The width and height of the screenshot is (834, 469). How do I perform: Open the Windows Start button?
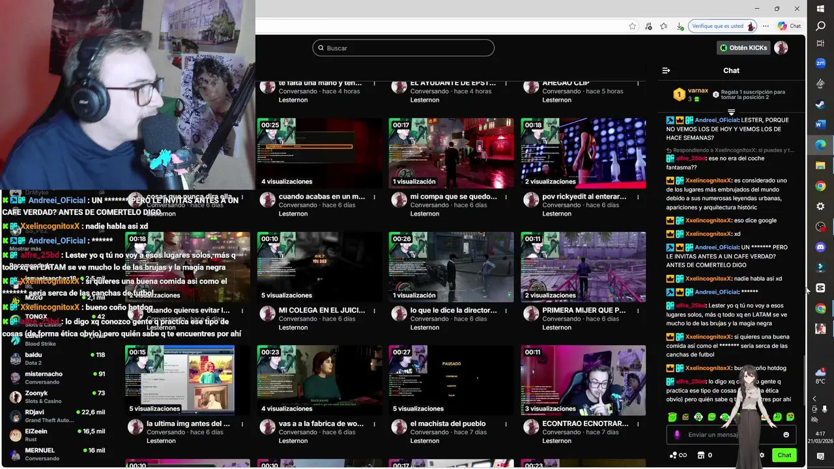(x=820, y=7)
